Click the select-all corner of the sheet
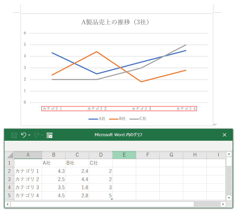This screenshot has width=237, height=212. tap(10, 155)
